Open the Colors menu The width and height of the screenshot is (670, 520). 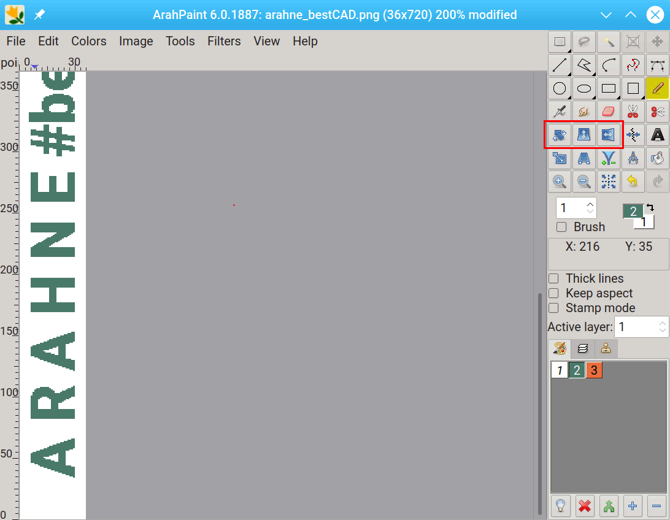pyautogui.click(x=89, y=41)
